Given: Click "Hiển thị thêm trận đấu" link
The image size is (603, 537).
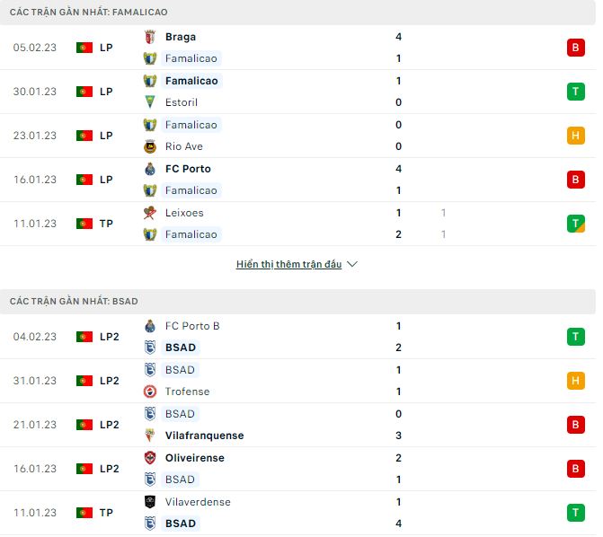Looking at the screenshot, I should tap(288, 265).
